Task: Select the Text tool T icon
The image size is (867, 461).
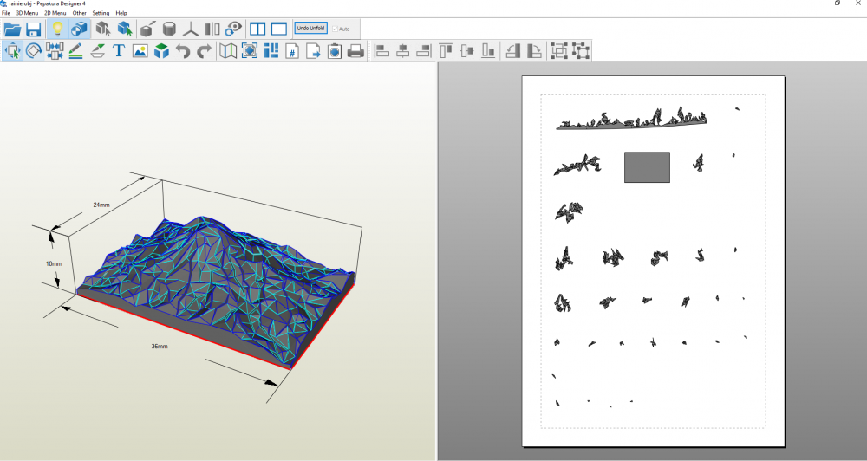Action: [x=119, y=51]
